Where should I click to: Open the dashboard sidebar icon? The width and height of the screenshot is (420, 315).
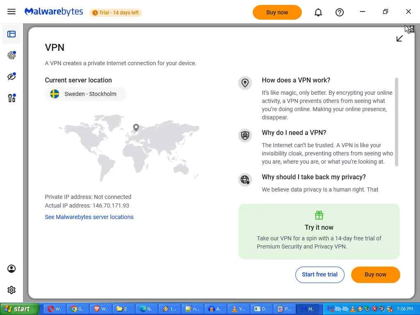coord(11,34)
